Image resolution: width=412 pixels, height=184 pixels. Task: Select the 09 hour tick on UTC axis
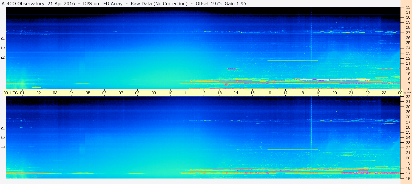click(x=154, y=93)
